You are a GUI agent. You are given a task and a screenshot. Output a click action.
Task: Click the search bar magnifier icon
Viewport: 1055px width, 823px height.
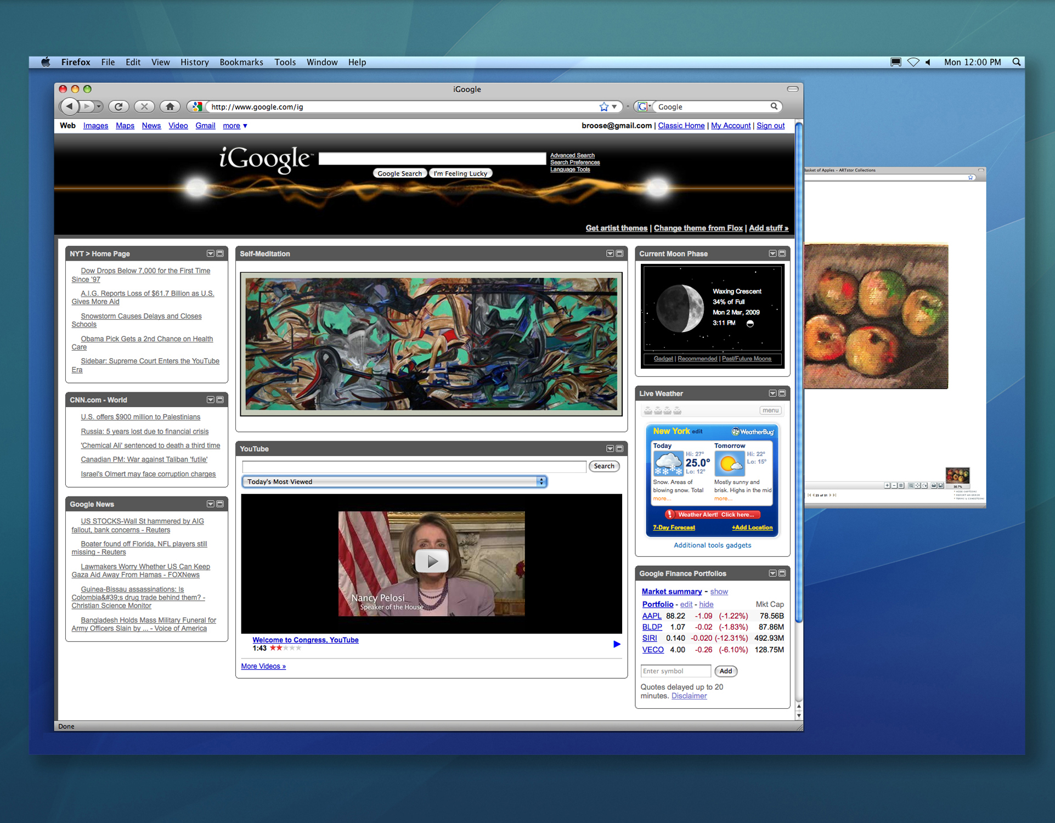[774, 106]
